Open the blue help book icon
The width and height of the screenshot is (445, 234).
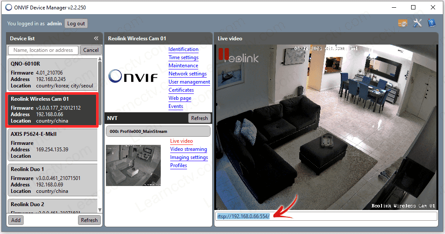432,23
